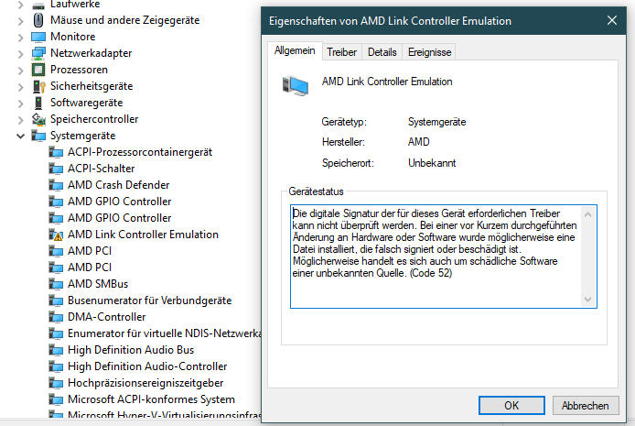Click the Sicherheitsgeräte key icon
This screenshot has width=635, height=426.
point(38,86)
